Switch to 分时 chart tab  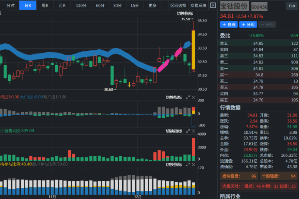(10, 6)
